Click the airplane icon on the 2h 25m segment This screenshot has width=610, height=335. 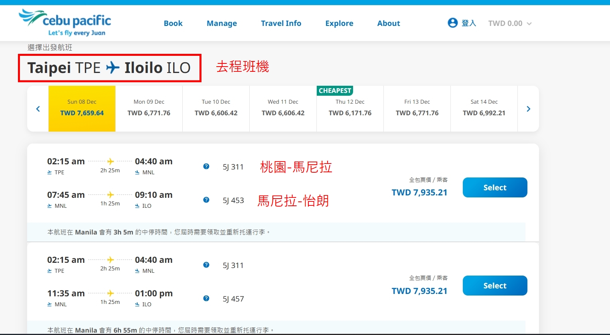(110, 161)
